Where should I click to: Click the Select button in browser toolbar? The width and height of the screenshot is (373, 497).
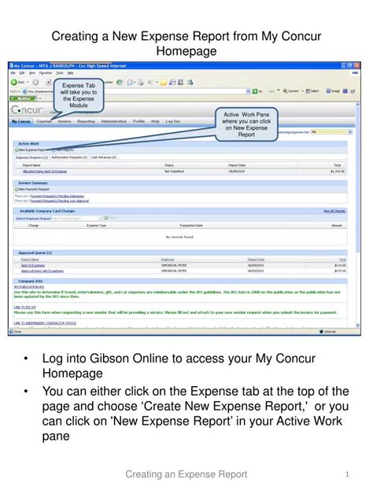[x=312, y=91]
